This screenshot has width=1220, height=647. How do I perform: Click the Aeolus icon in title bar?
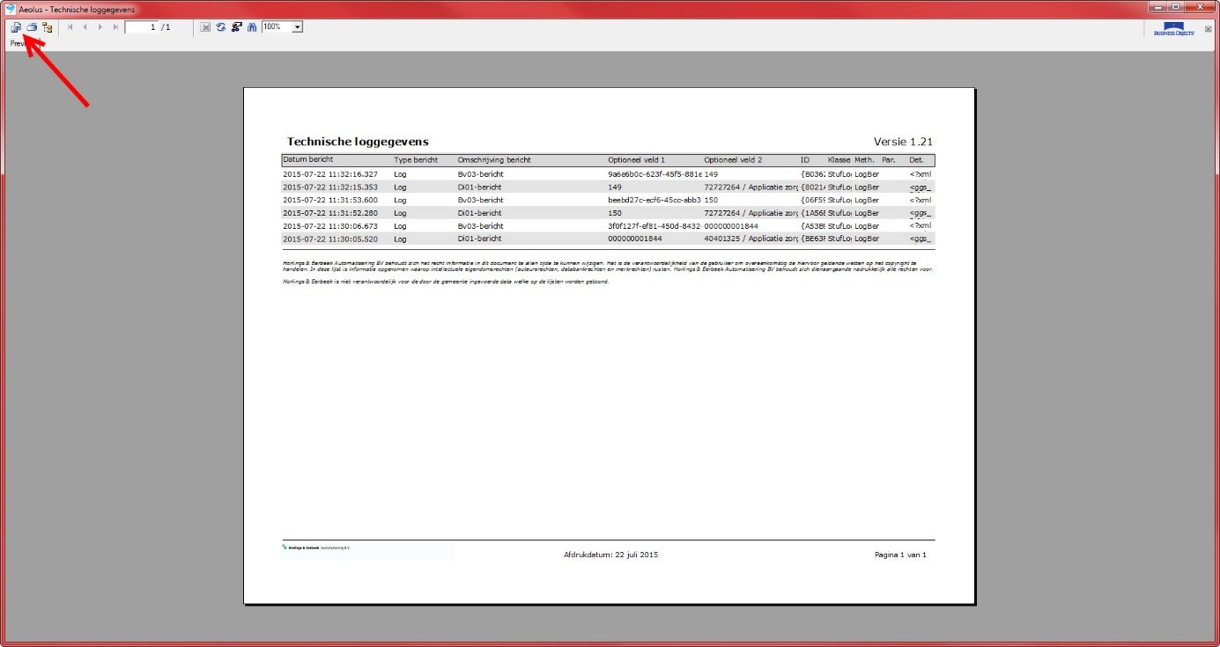11,9
